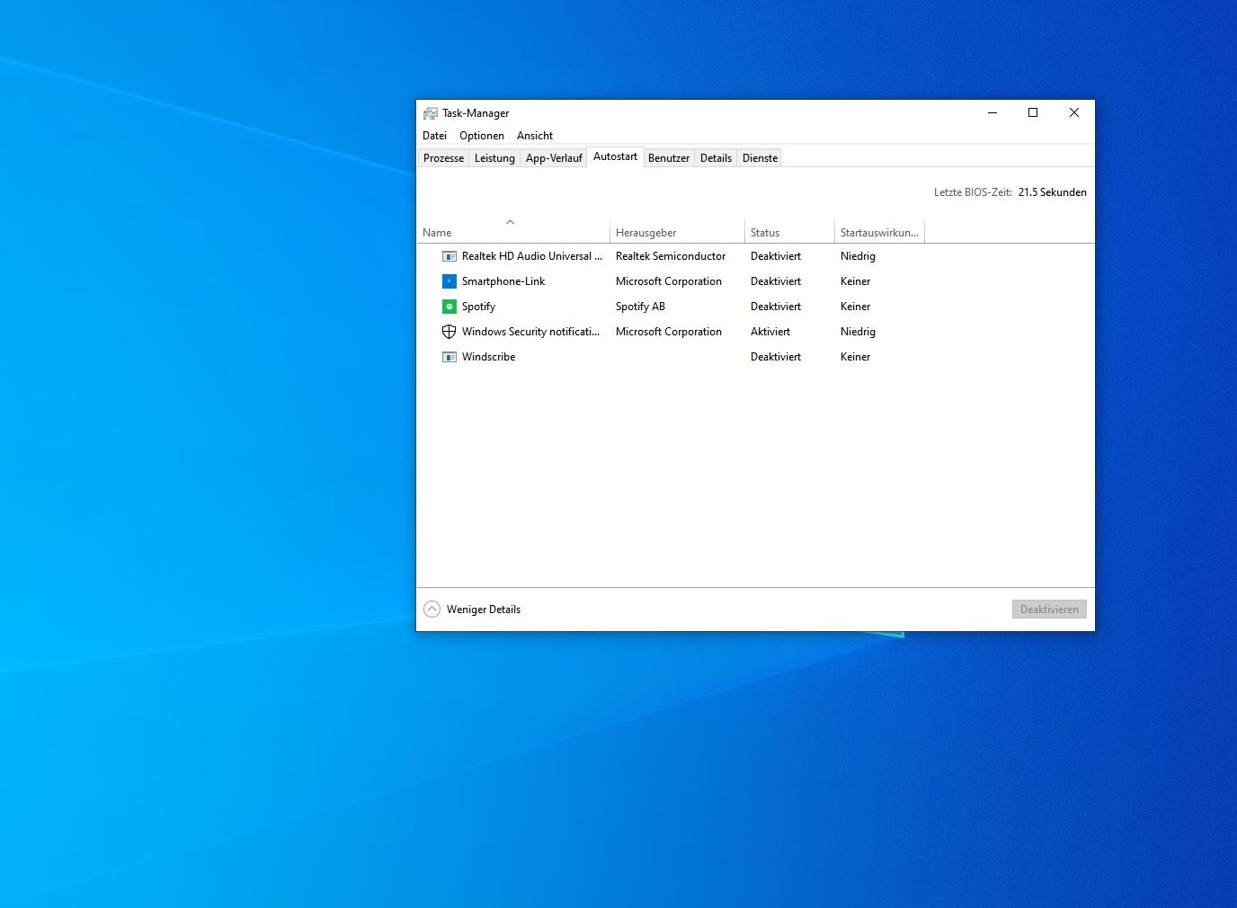This screenshot has height=908, width=1237.
Task: Open the Ansicht menu
Action: (535, 136)
